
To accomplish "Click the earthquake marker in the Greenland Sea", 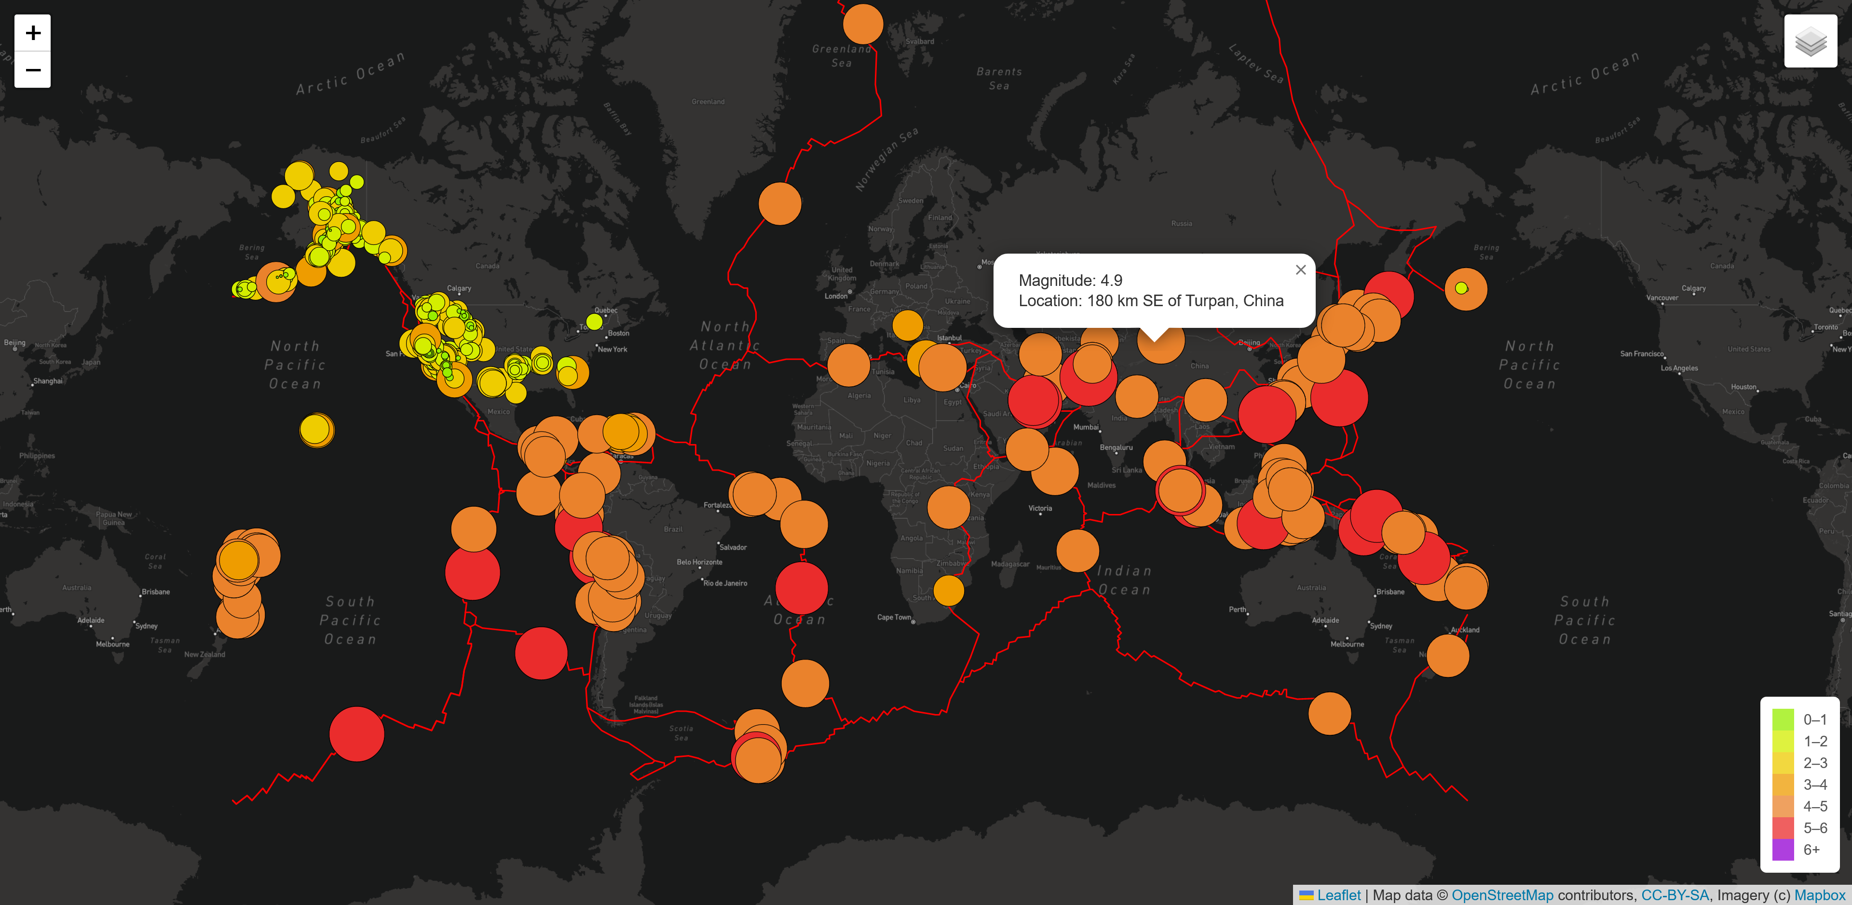I will (863, 24).
